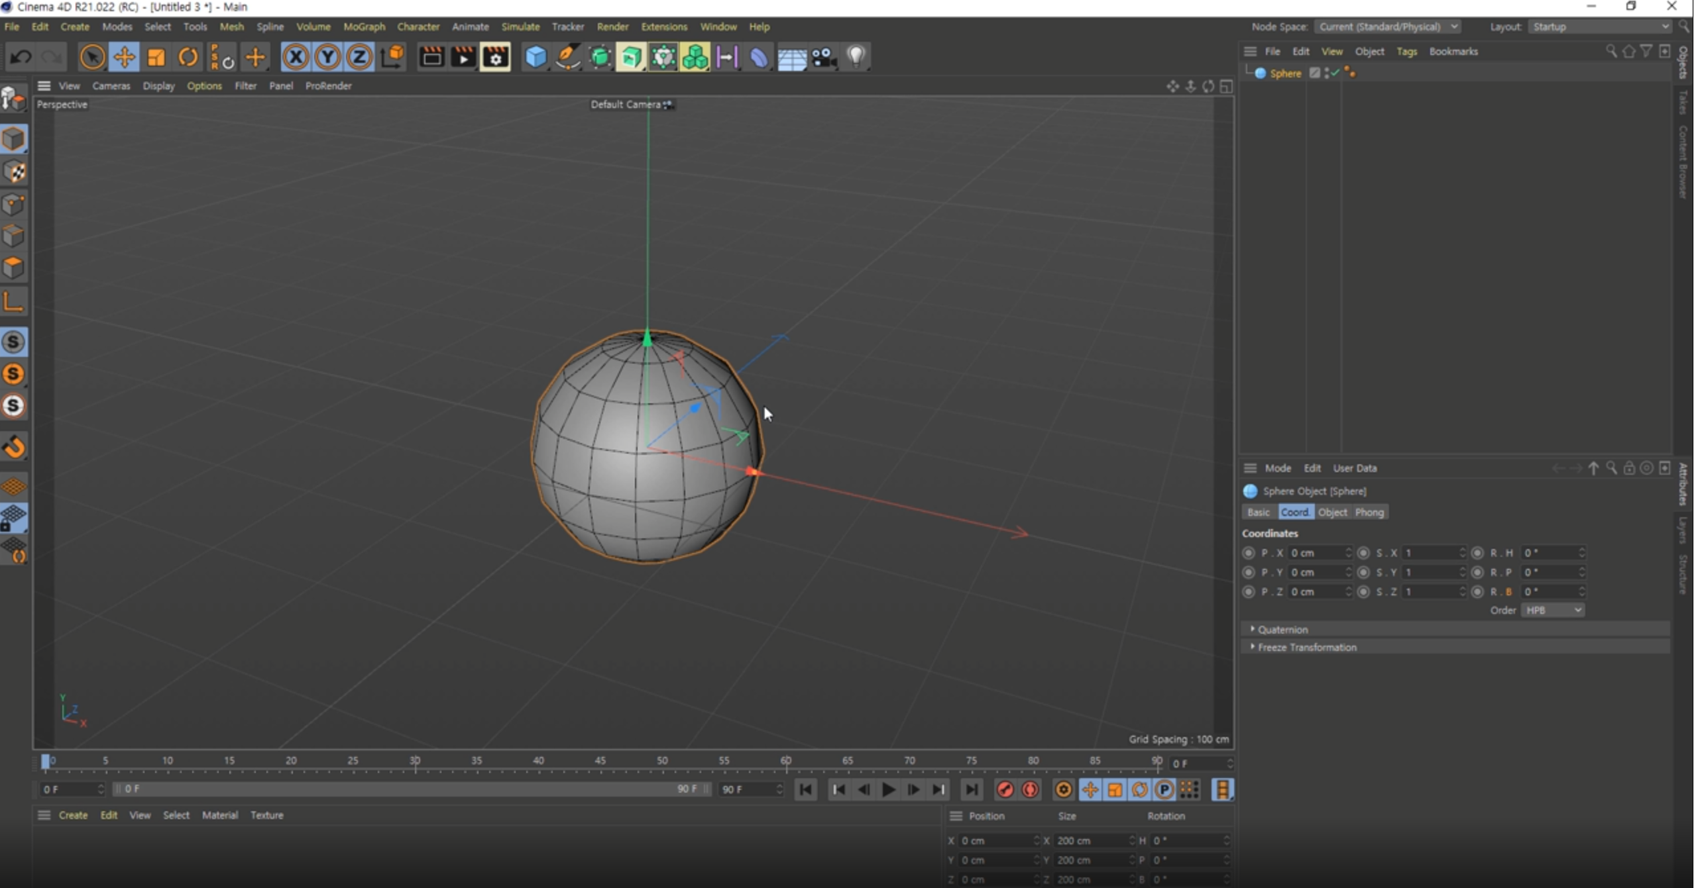Jump to the start of the animation

805,789
